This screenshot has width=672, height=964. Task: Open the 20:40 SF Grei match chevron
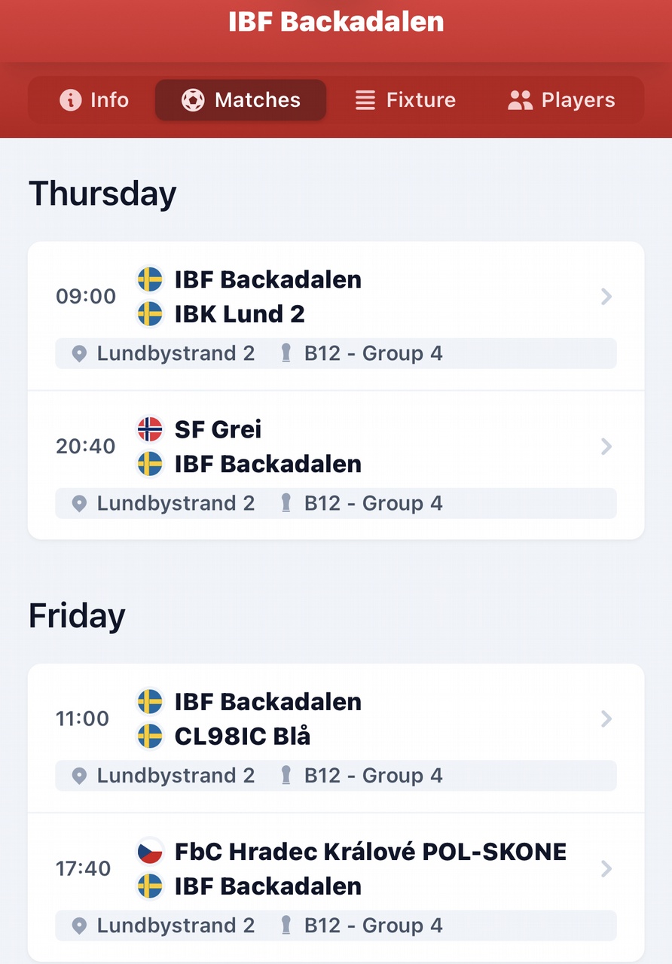[606, 447]
